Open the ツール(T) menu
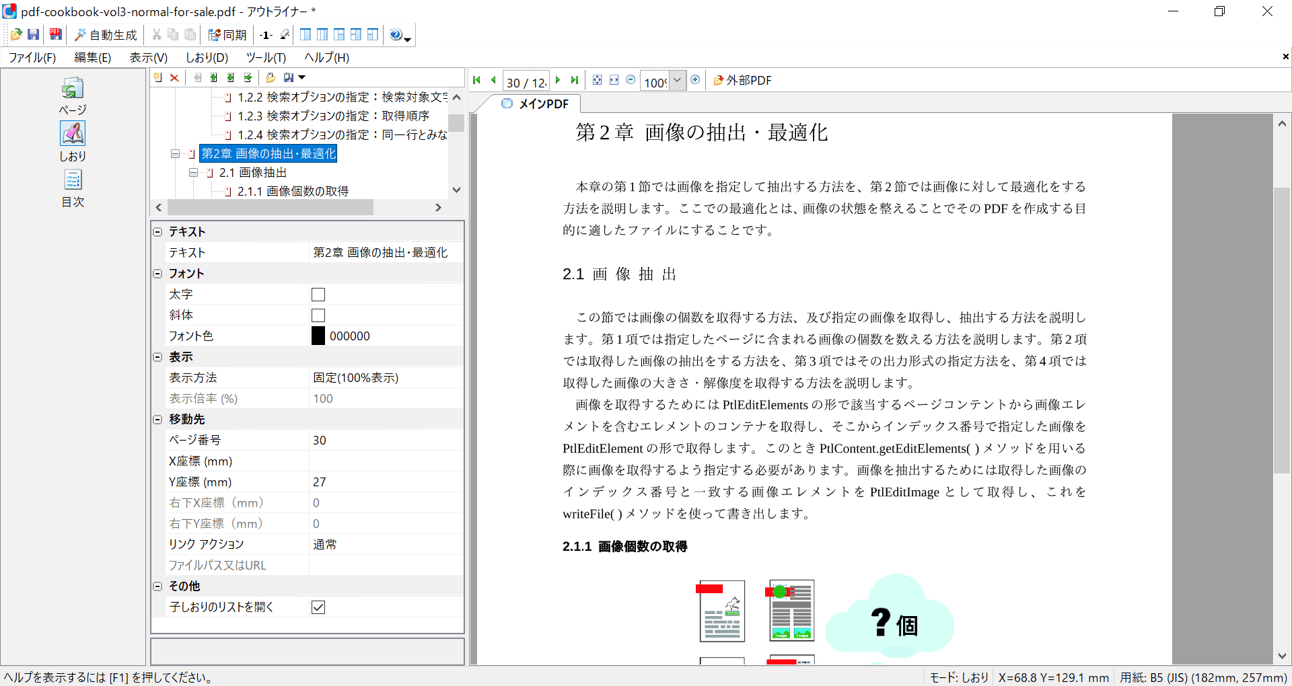Screen dimensions: 1292x686 (x=266, y=58)
